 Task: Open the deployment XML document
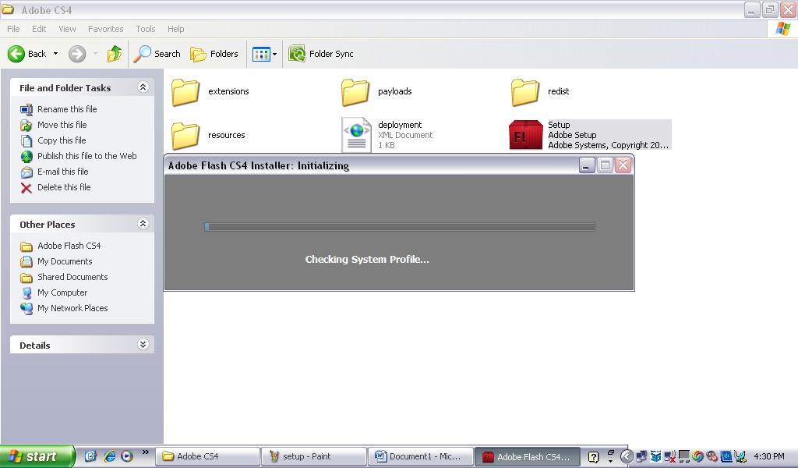355,134
